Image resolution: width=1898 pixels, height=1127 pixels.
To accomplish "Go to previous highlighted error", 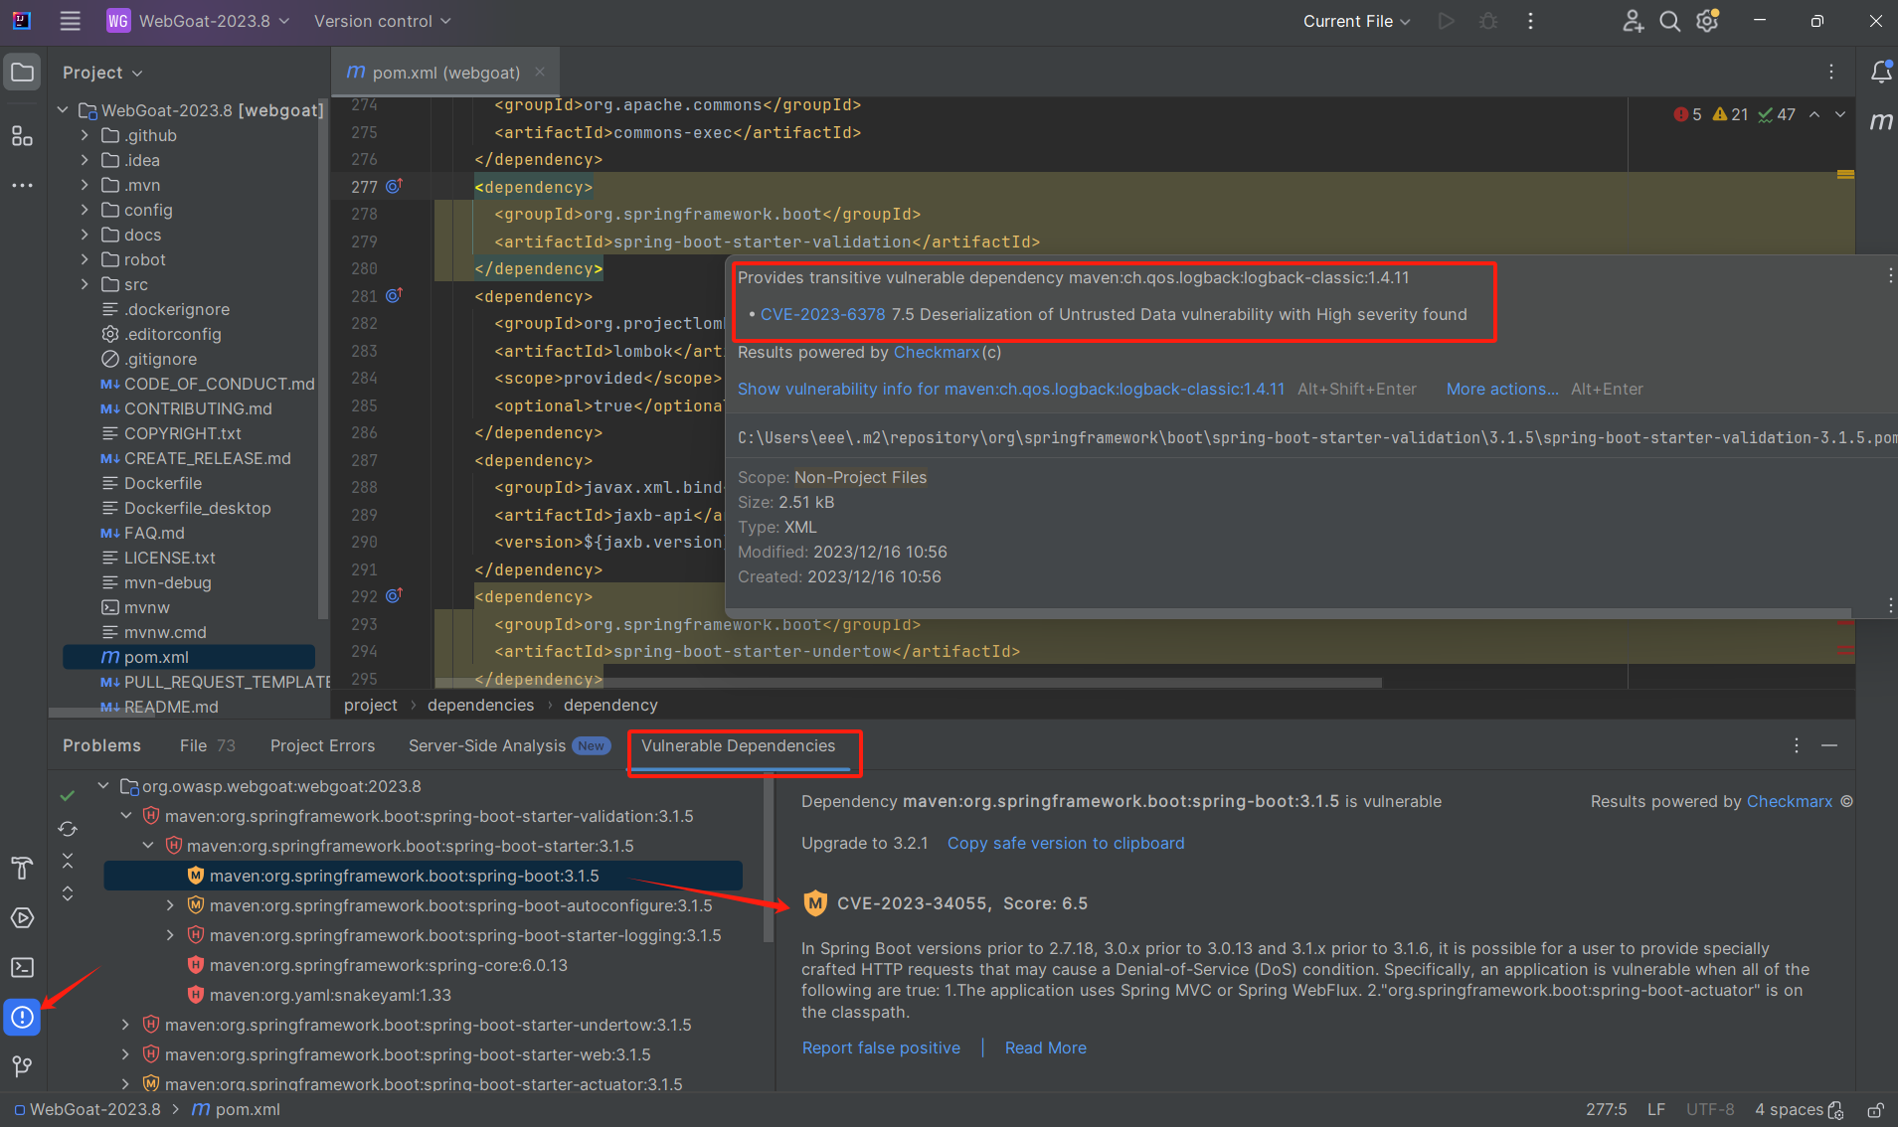I will click(1814, 114).
